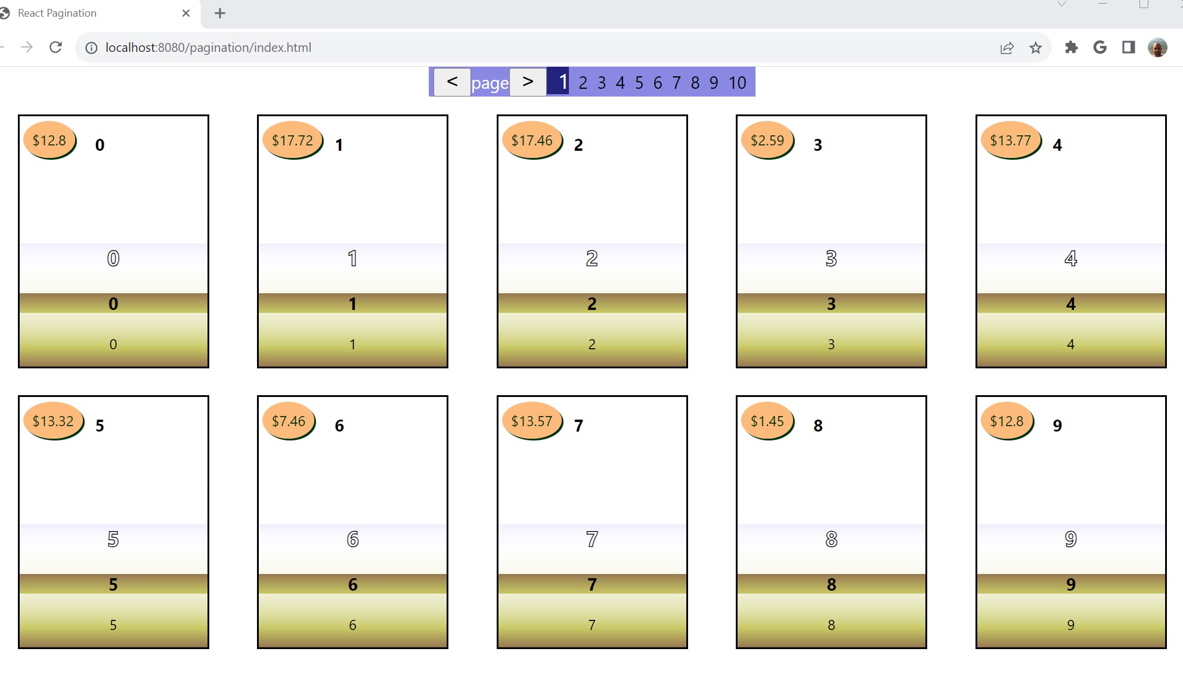Click the $7.46 price badge
The image size is (1183, 692).
pyautogui.click(x=289, y=421)
